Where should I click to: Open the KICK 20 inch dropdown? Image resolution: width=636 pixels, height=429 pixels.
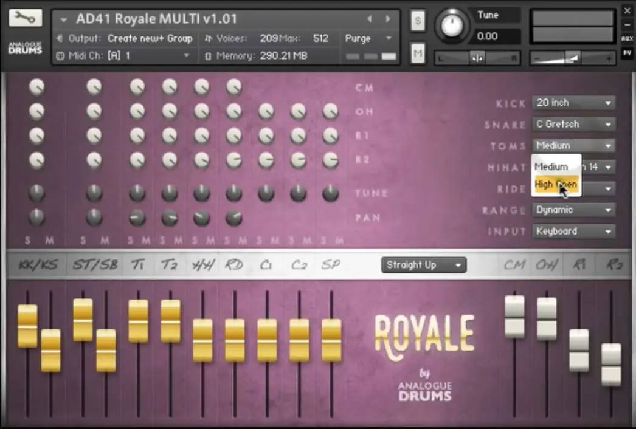tap(573, 103)
